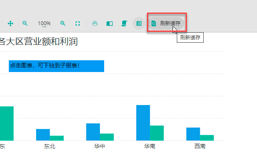Image resolution: width=257 pixels, height=152 pixels.
Task: Toggle full screen view icon
Action: click(x=78, y=23)
